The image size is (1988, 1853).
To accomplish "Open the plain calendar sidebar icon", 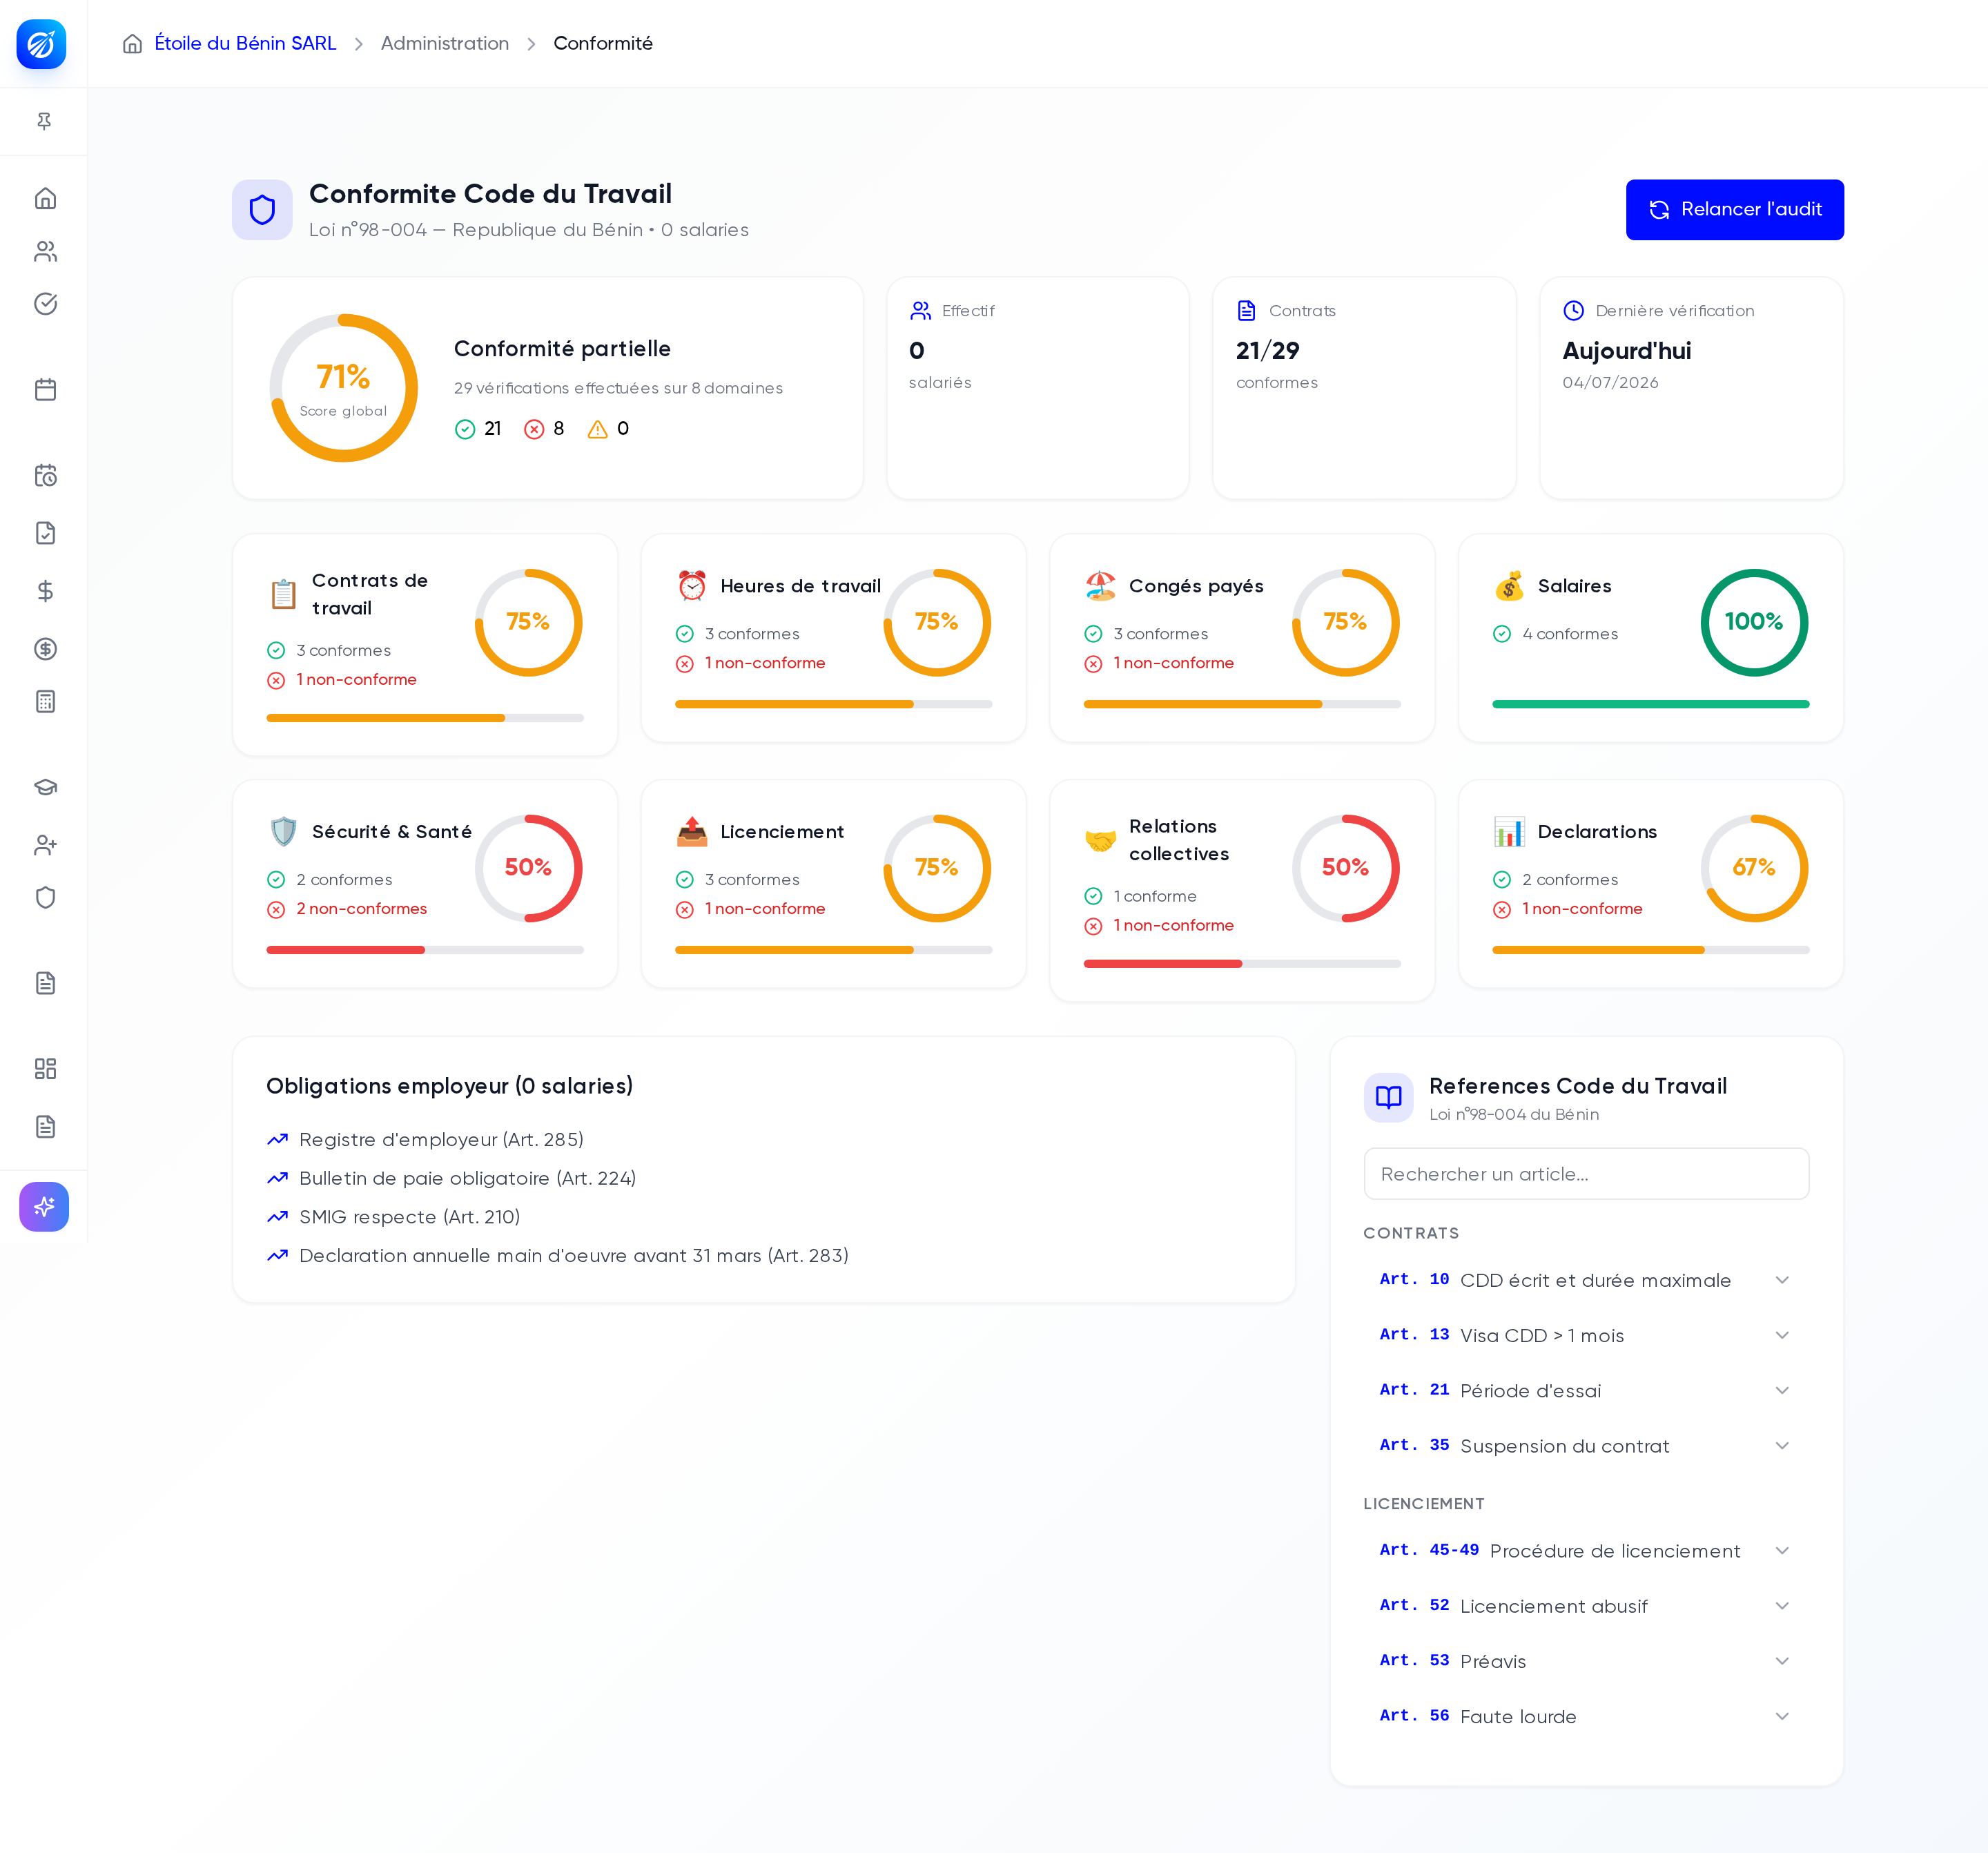I will click(x=45, y=389).
